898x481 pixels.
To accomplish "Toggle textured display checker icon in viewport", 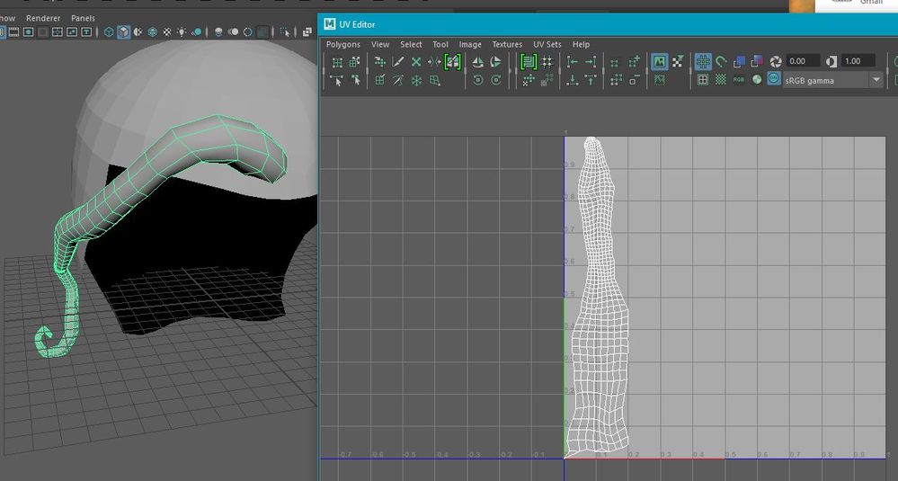I will click(x=167, y=32).
